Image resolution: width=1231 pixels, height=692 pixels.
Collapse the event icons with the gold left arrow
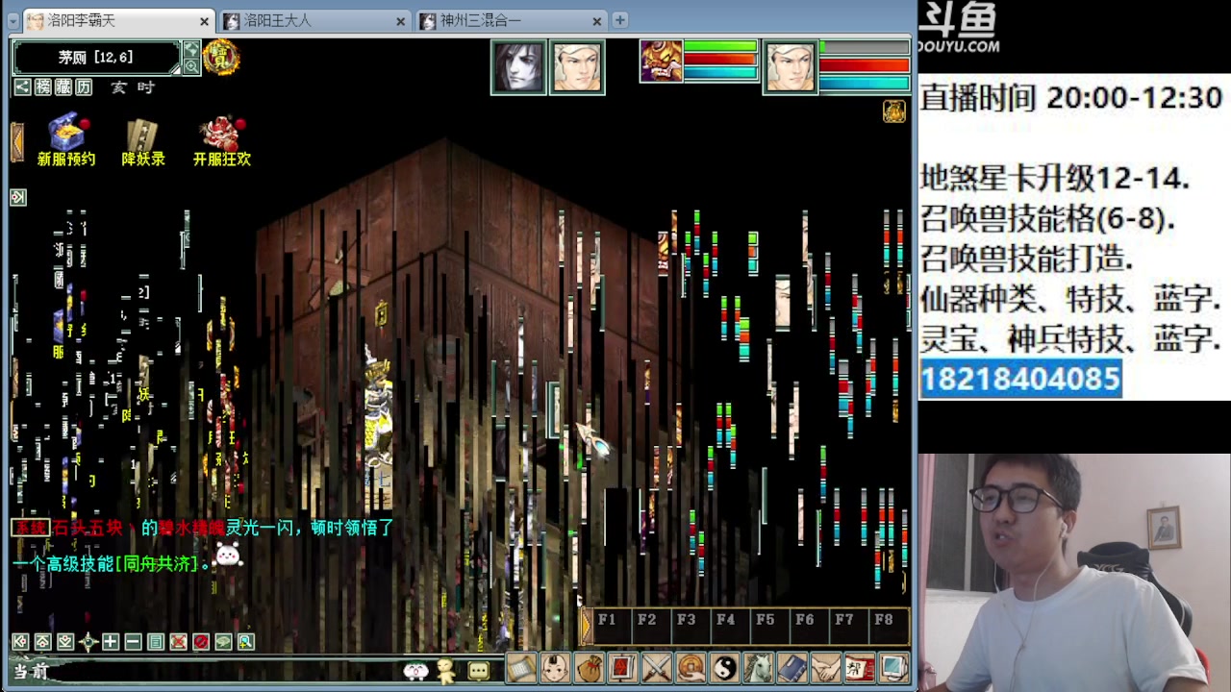(x=16, y=141)
